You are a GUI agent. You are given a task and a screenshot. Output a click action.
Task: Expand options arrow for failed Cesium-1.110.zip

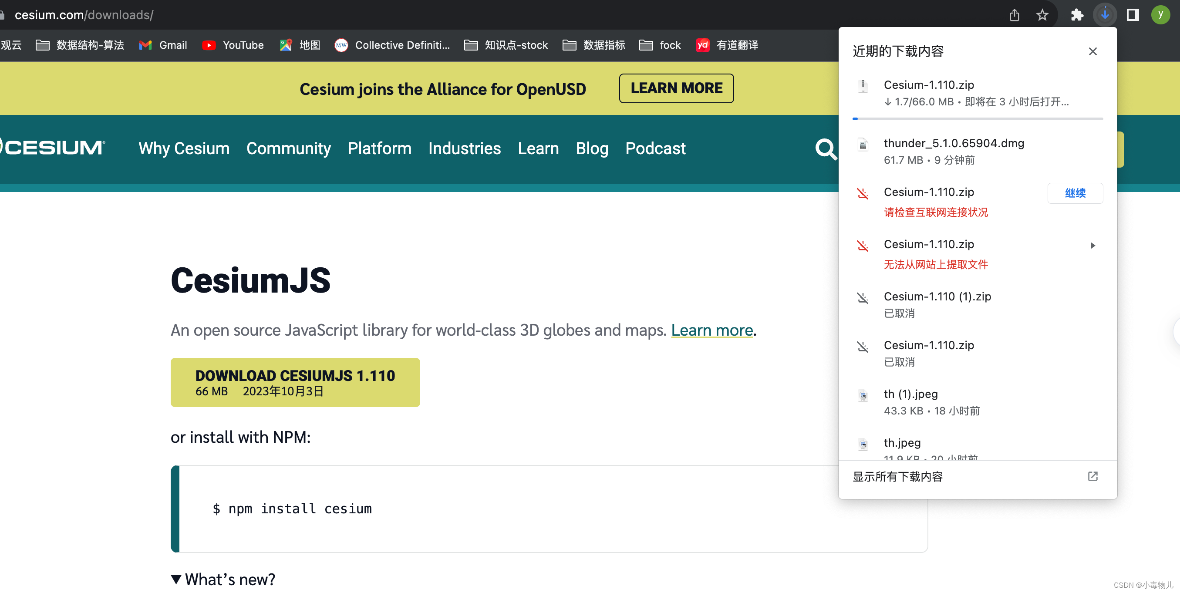click(x=1092, y=246)
